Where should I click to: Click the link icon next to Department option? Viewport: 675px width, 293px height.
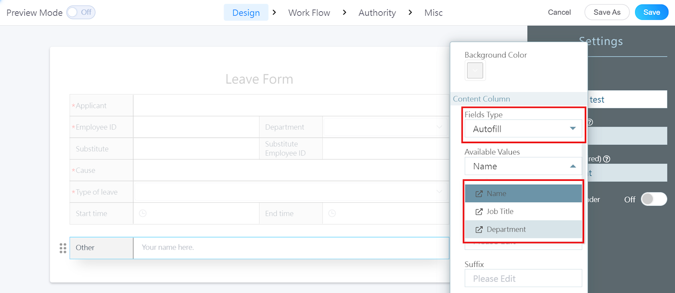click(479, 229)
